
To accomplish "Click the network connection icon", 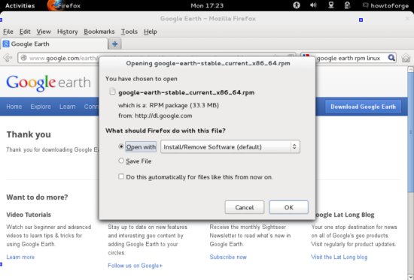I will pyautogui.click(x=331, y=5).
